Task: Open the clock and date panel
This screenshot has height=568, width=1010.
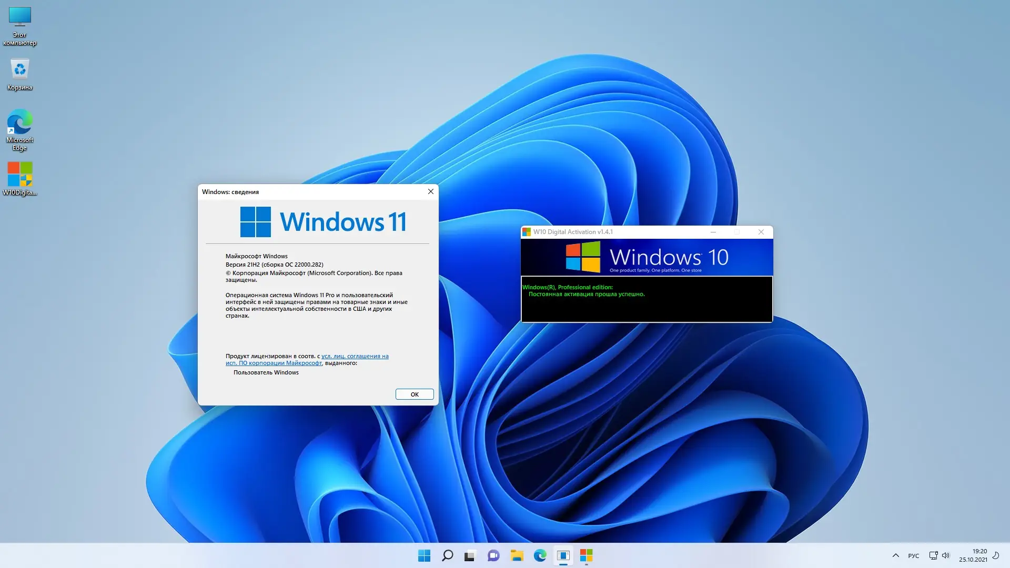Action: coord(973,555)
